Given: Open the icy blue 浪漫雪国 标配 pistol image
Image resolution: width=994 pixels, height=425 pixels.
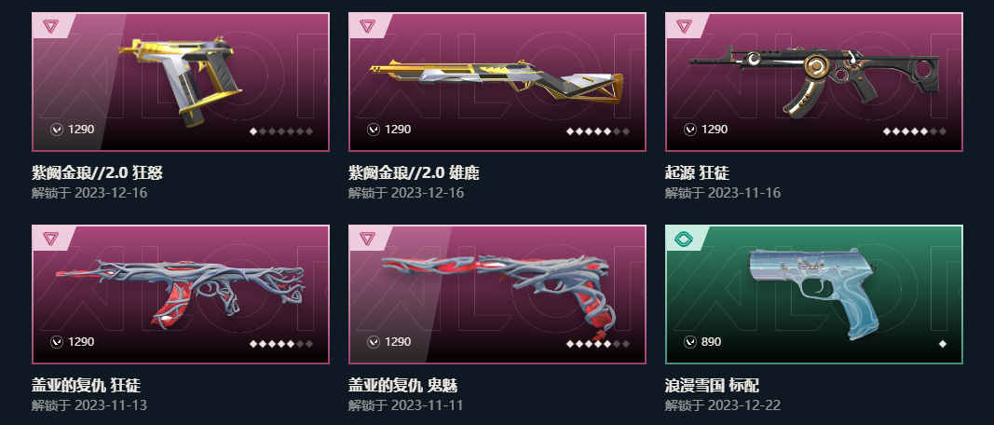Looking at the screenshot, I should pos(815,294).
